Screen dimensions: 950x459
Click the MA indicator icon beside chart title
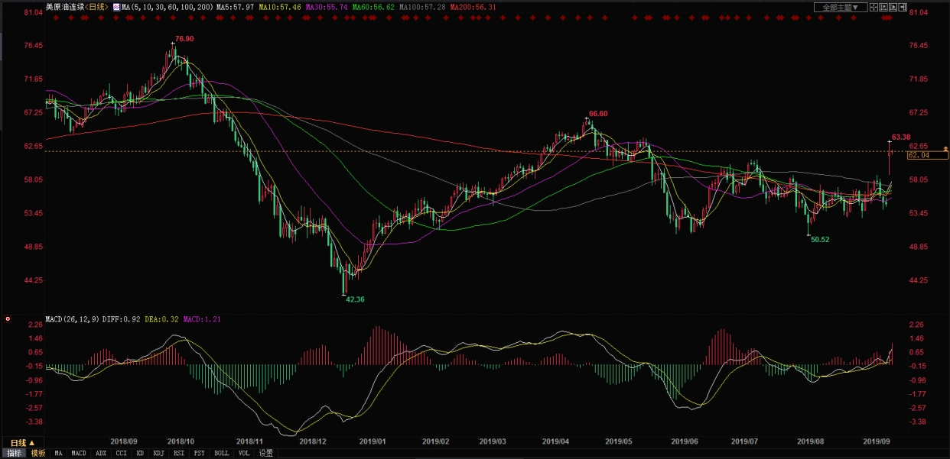tap(116, 7)
